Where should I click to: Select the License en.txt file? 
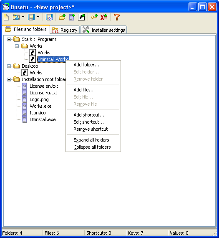click(44, 86)
